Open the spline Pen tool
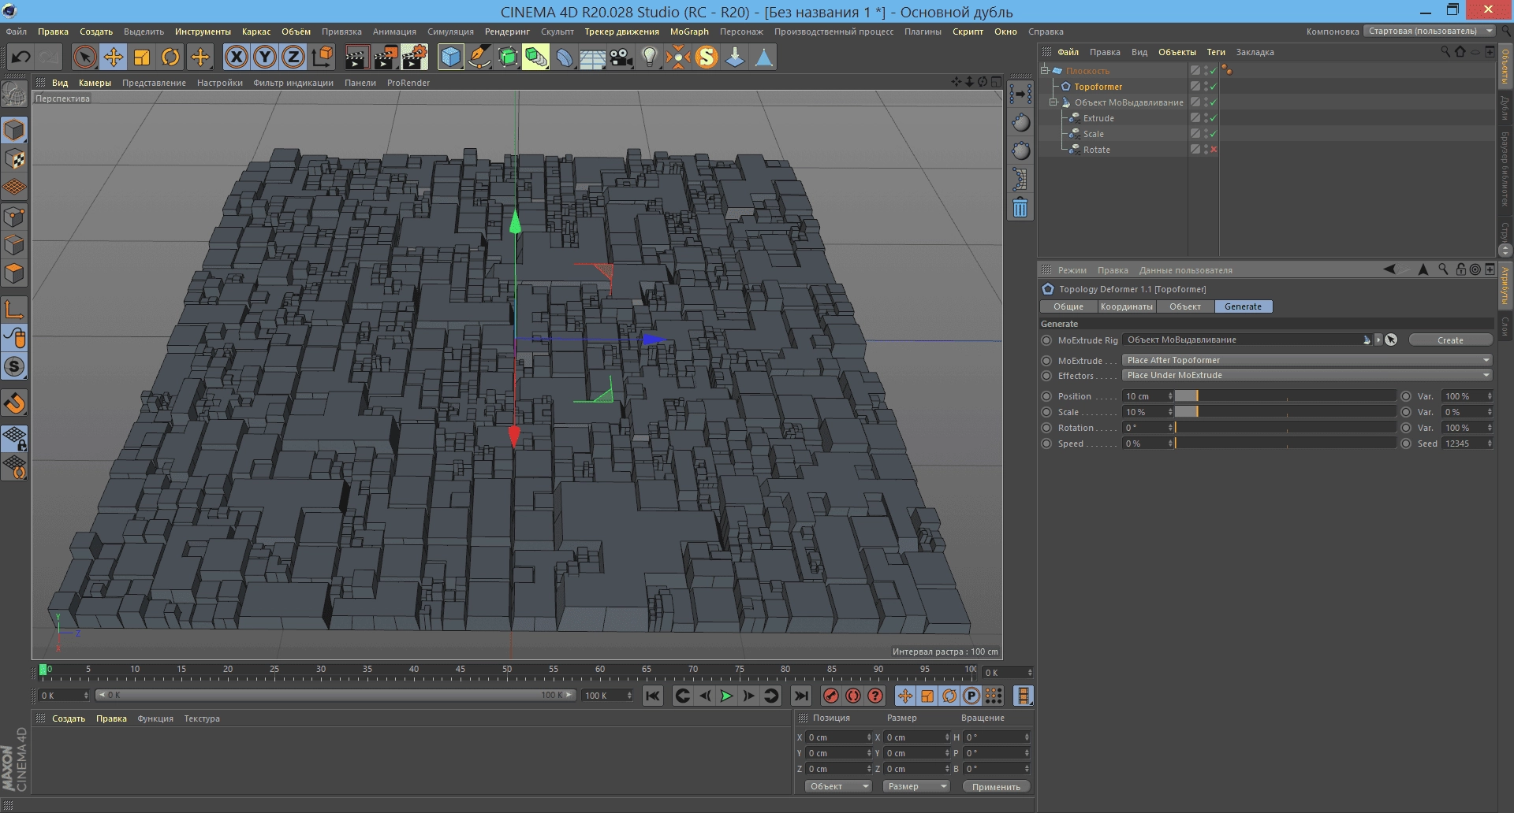The height and width of the screenshot is (813, 1514). pos(479,57)
